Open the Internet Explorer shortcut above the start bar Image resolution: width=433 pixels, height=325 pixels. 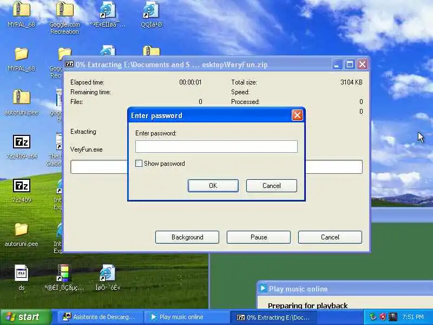107,273
